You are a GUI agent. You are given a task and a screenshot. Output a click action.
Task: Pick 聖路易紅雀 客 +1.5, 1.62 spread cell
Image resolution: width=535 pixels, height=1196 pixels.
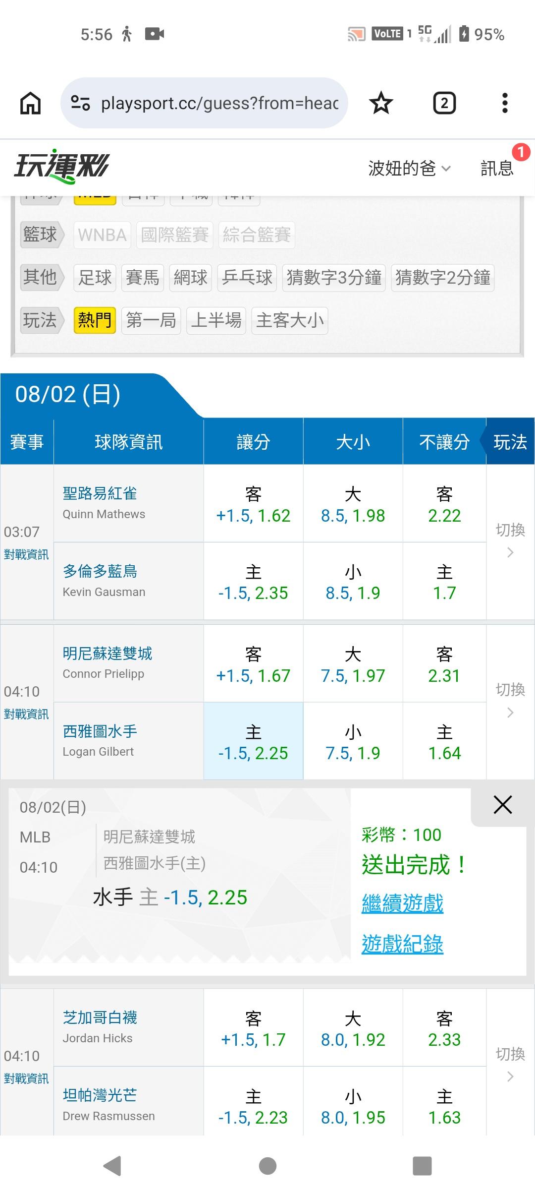(x=253, y=504)
